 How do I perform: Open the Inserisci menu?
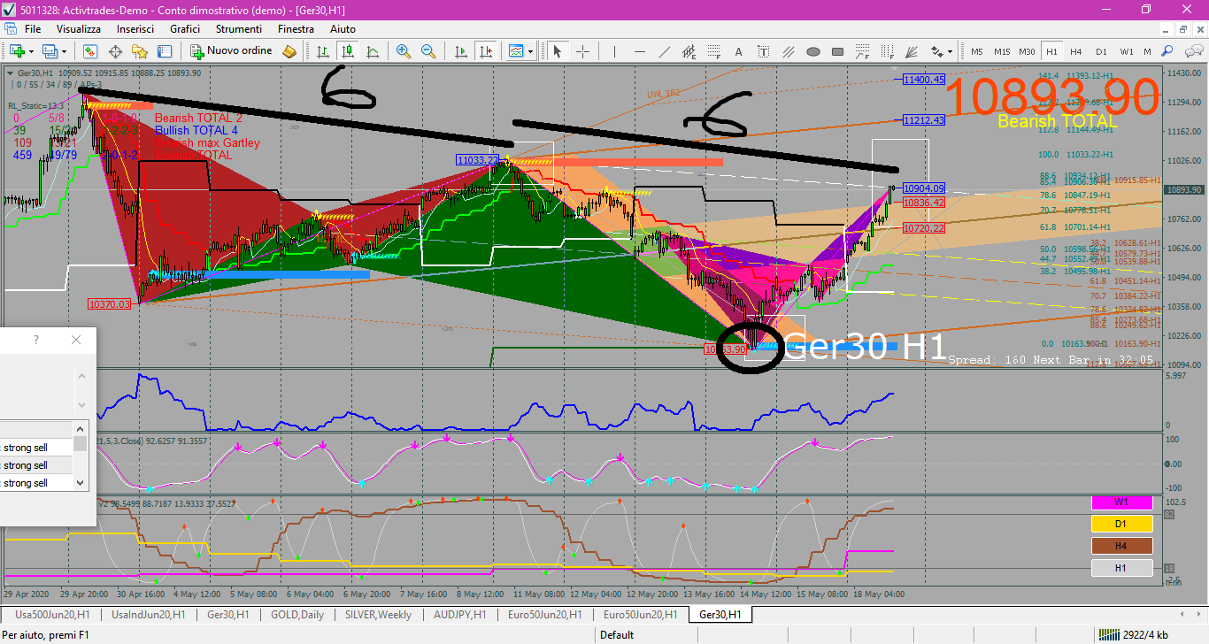click(135, 29)
